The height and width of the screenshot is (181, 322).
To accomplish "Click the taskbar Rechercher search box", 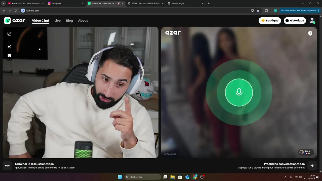I will click(x=143, y=177).
